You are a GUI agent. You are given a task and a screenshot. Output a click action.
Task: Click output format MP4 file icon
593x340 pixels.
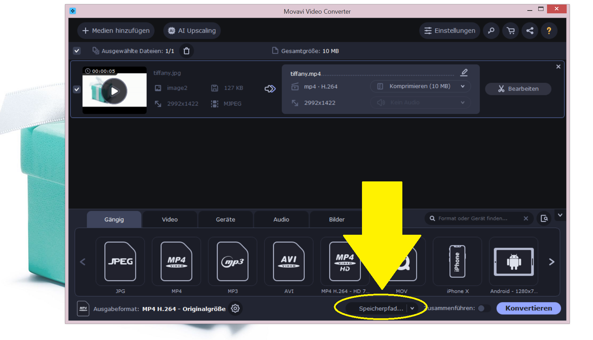(83, 309)
